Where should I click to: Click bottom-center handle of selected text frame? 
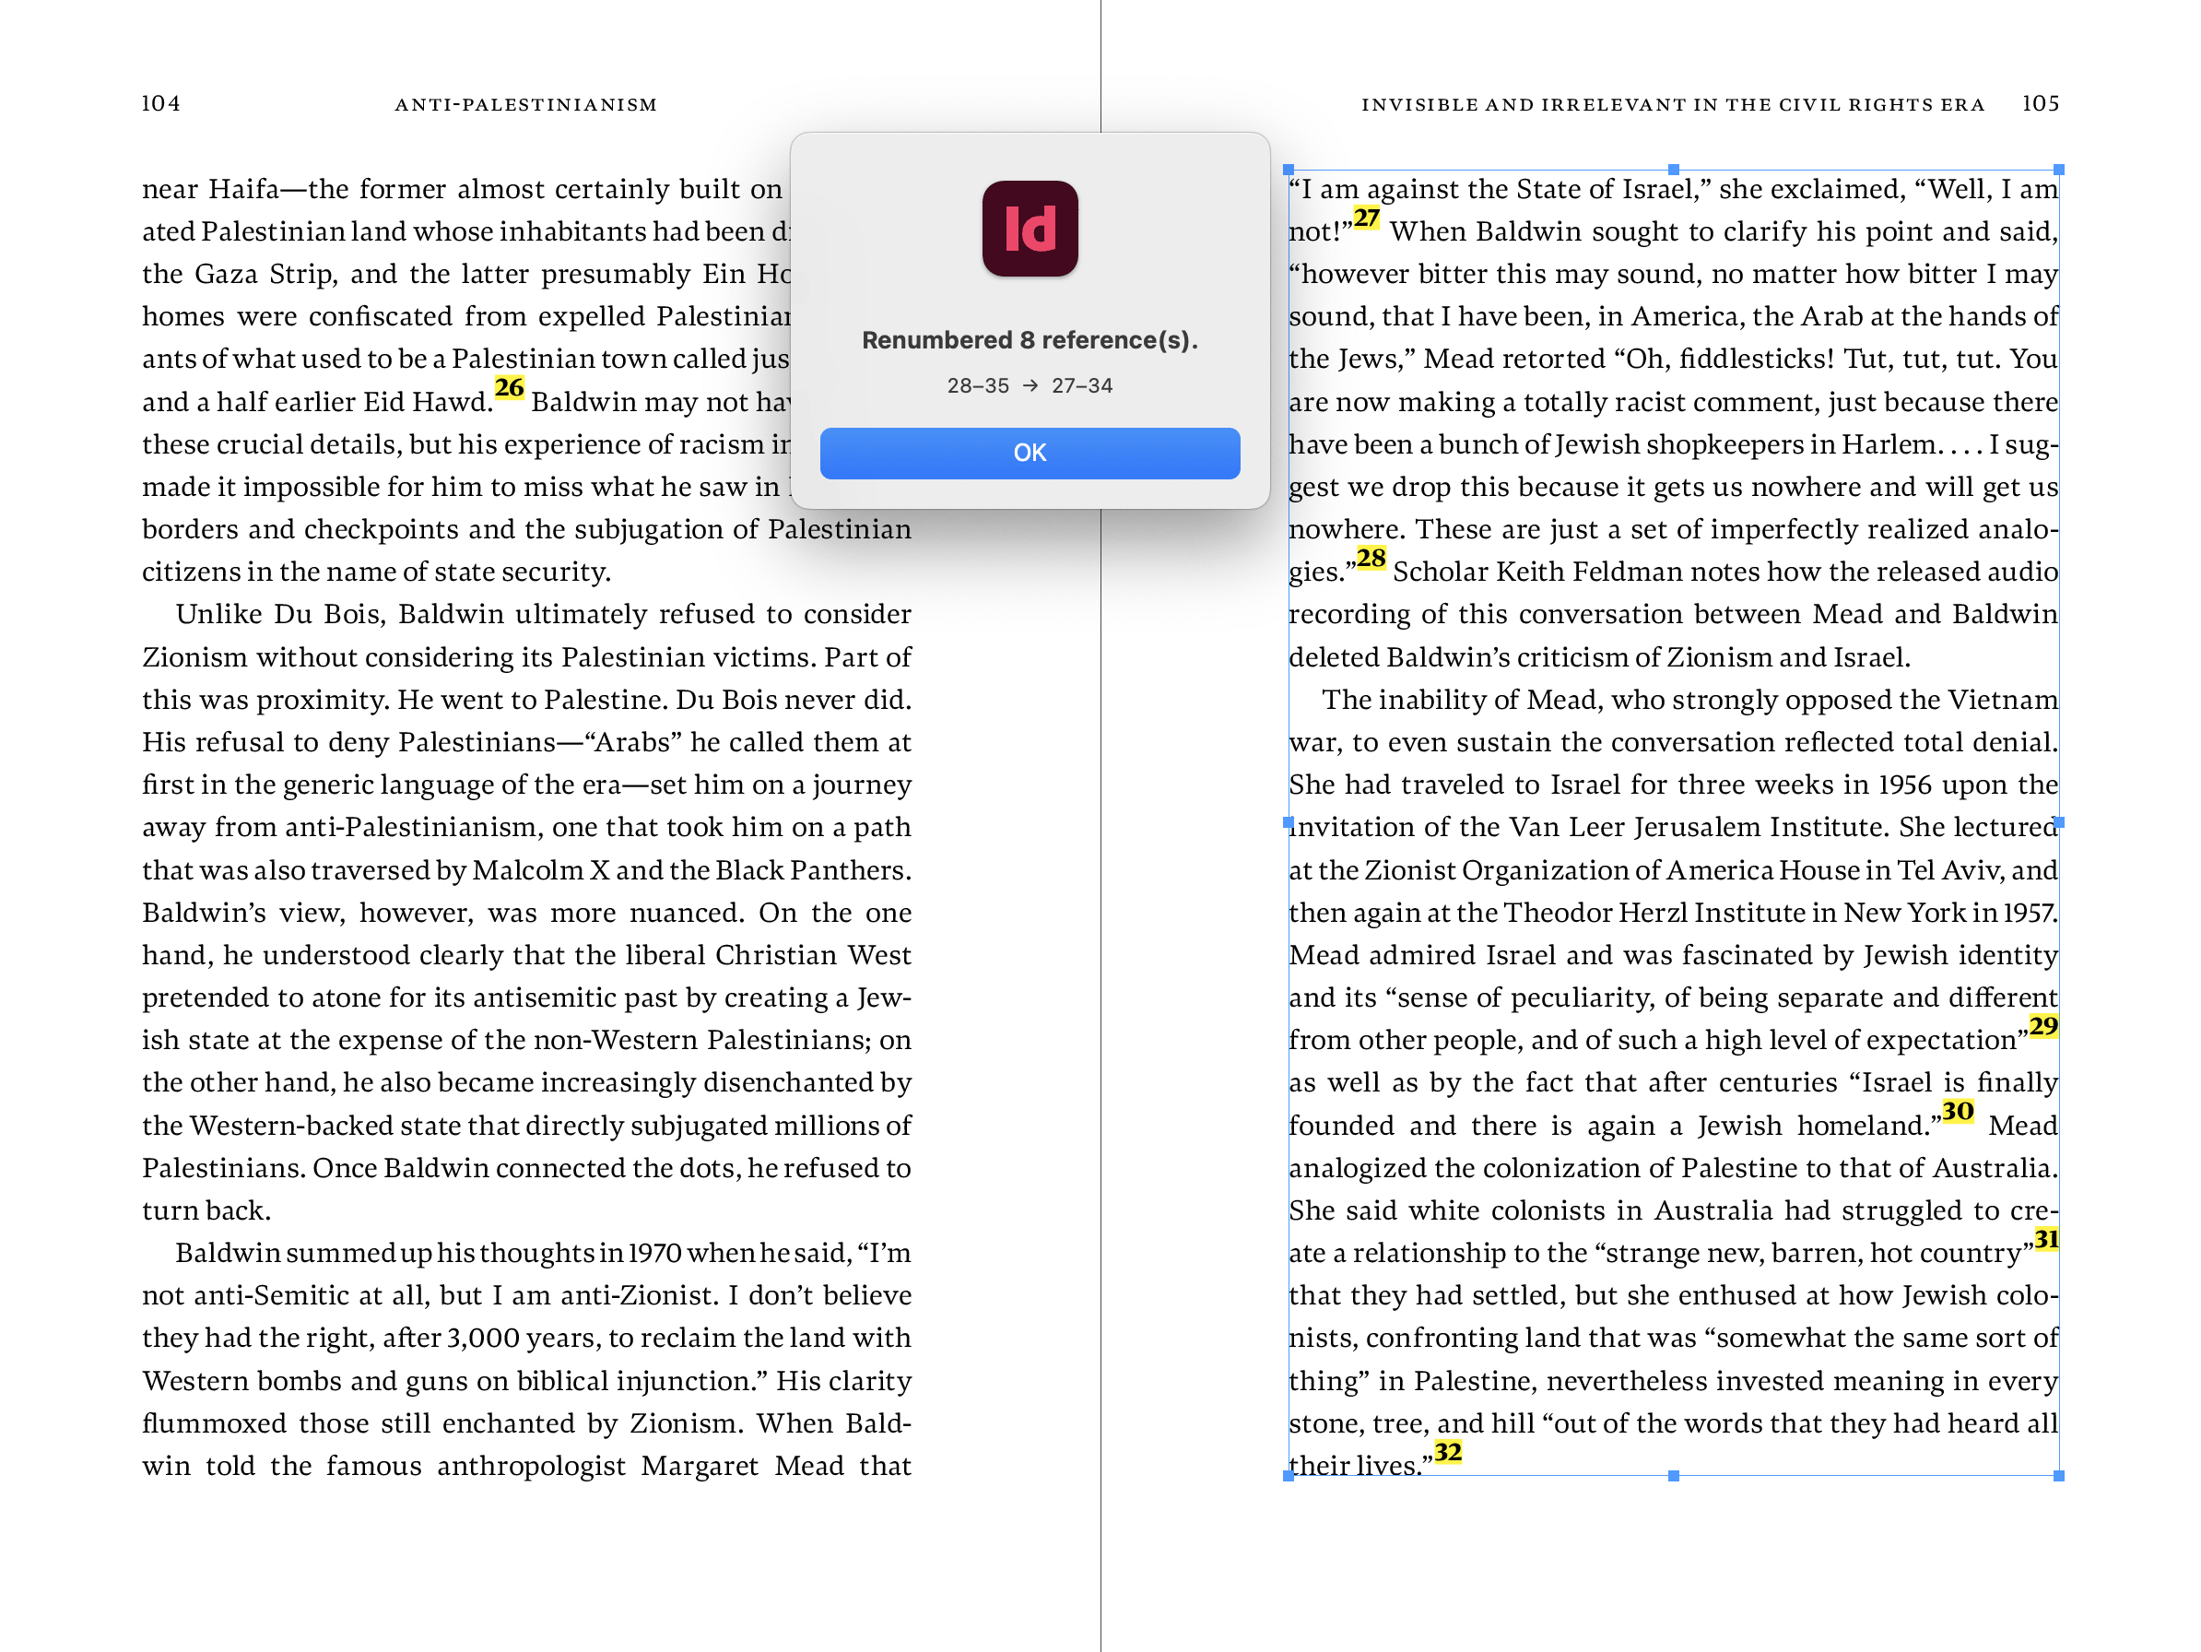click(1674, 1476)
